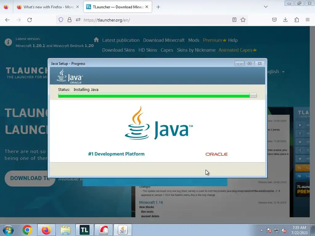Expand the list all tabs chevron
Image resolution: width=315 pixels, height=236 pixels.
tap(266, 7)
